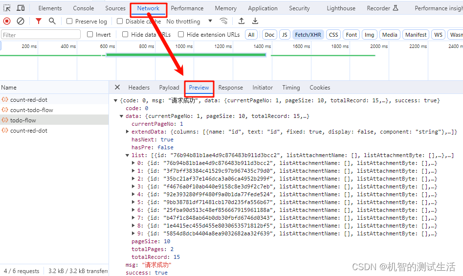Expand list item 0
This screenshot has width=463, height=276.
[x=133, y=163]
